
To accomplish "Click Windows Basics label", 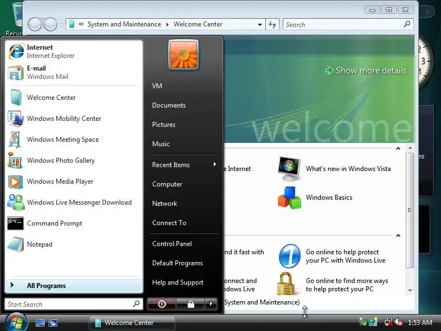I will [x=329, y=197].
